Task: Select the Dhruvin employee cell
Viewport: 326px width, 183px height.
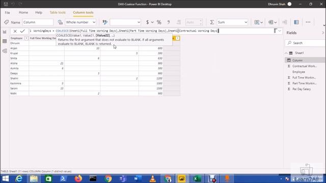Action: (19, 43)
